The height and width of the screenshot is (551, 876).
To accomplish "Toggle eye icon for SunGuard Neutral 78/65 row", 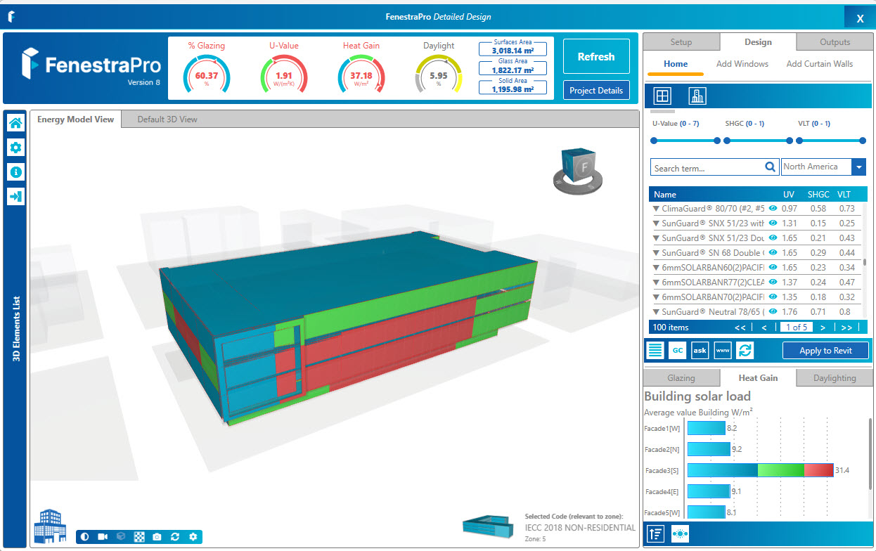I will pyautogui.click(x=773, y=312).
